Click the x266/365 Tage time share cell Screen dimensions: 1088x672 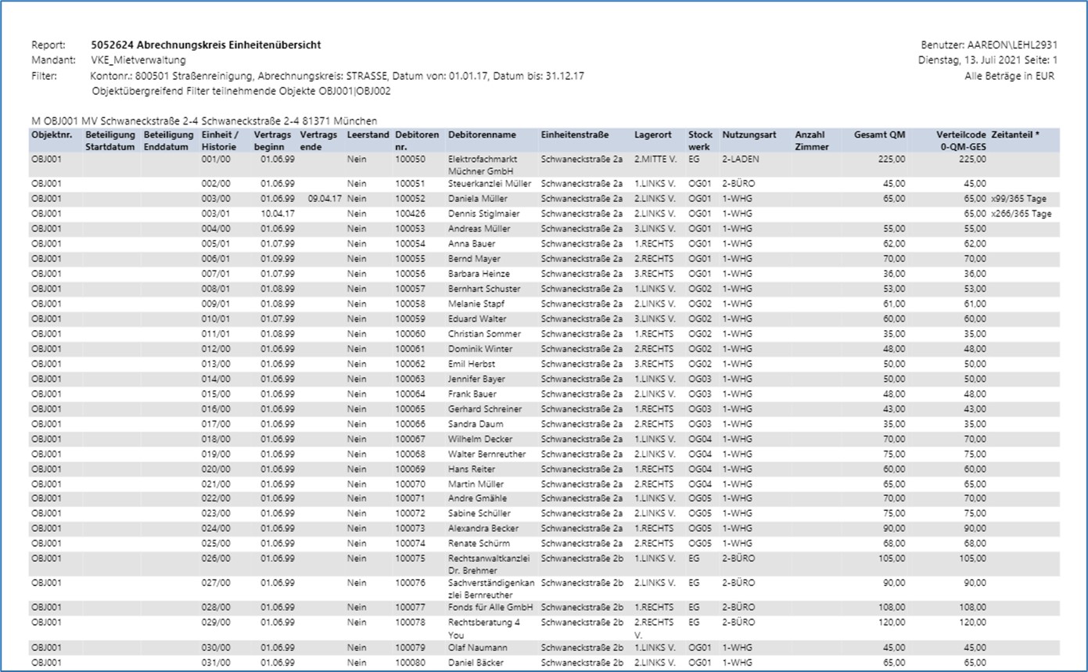tap(1020, 214)
